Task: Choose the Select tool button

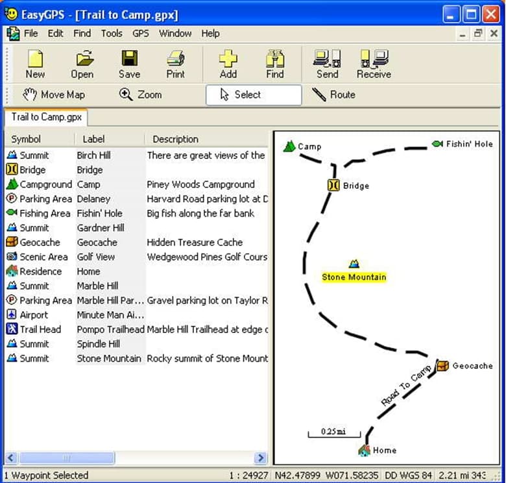Action: pyautogui.click(x=254, y=95)
